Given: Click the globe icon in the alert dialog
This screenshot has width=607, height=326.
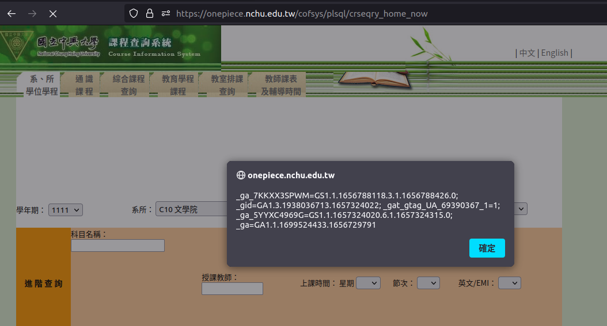Looking at the screenshot, I should 241,175.
